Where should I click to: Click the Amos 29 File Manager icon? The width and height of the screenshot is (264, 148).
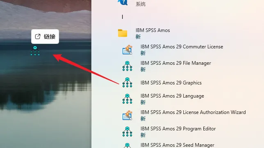pyautogui.click(x=127, y=66)
